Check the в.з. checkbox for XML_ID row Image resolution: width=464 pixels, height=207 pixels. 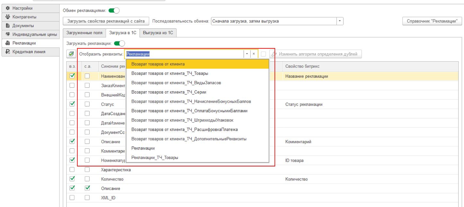point(72,197)
